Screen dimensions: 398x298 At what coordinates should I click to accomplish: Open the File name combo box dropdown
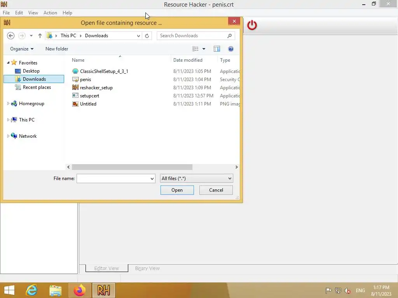[152, 178]
